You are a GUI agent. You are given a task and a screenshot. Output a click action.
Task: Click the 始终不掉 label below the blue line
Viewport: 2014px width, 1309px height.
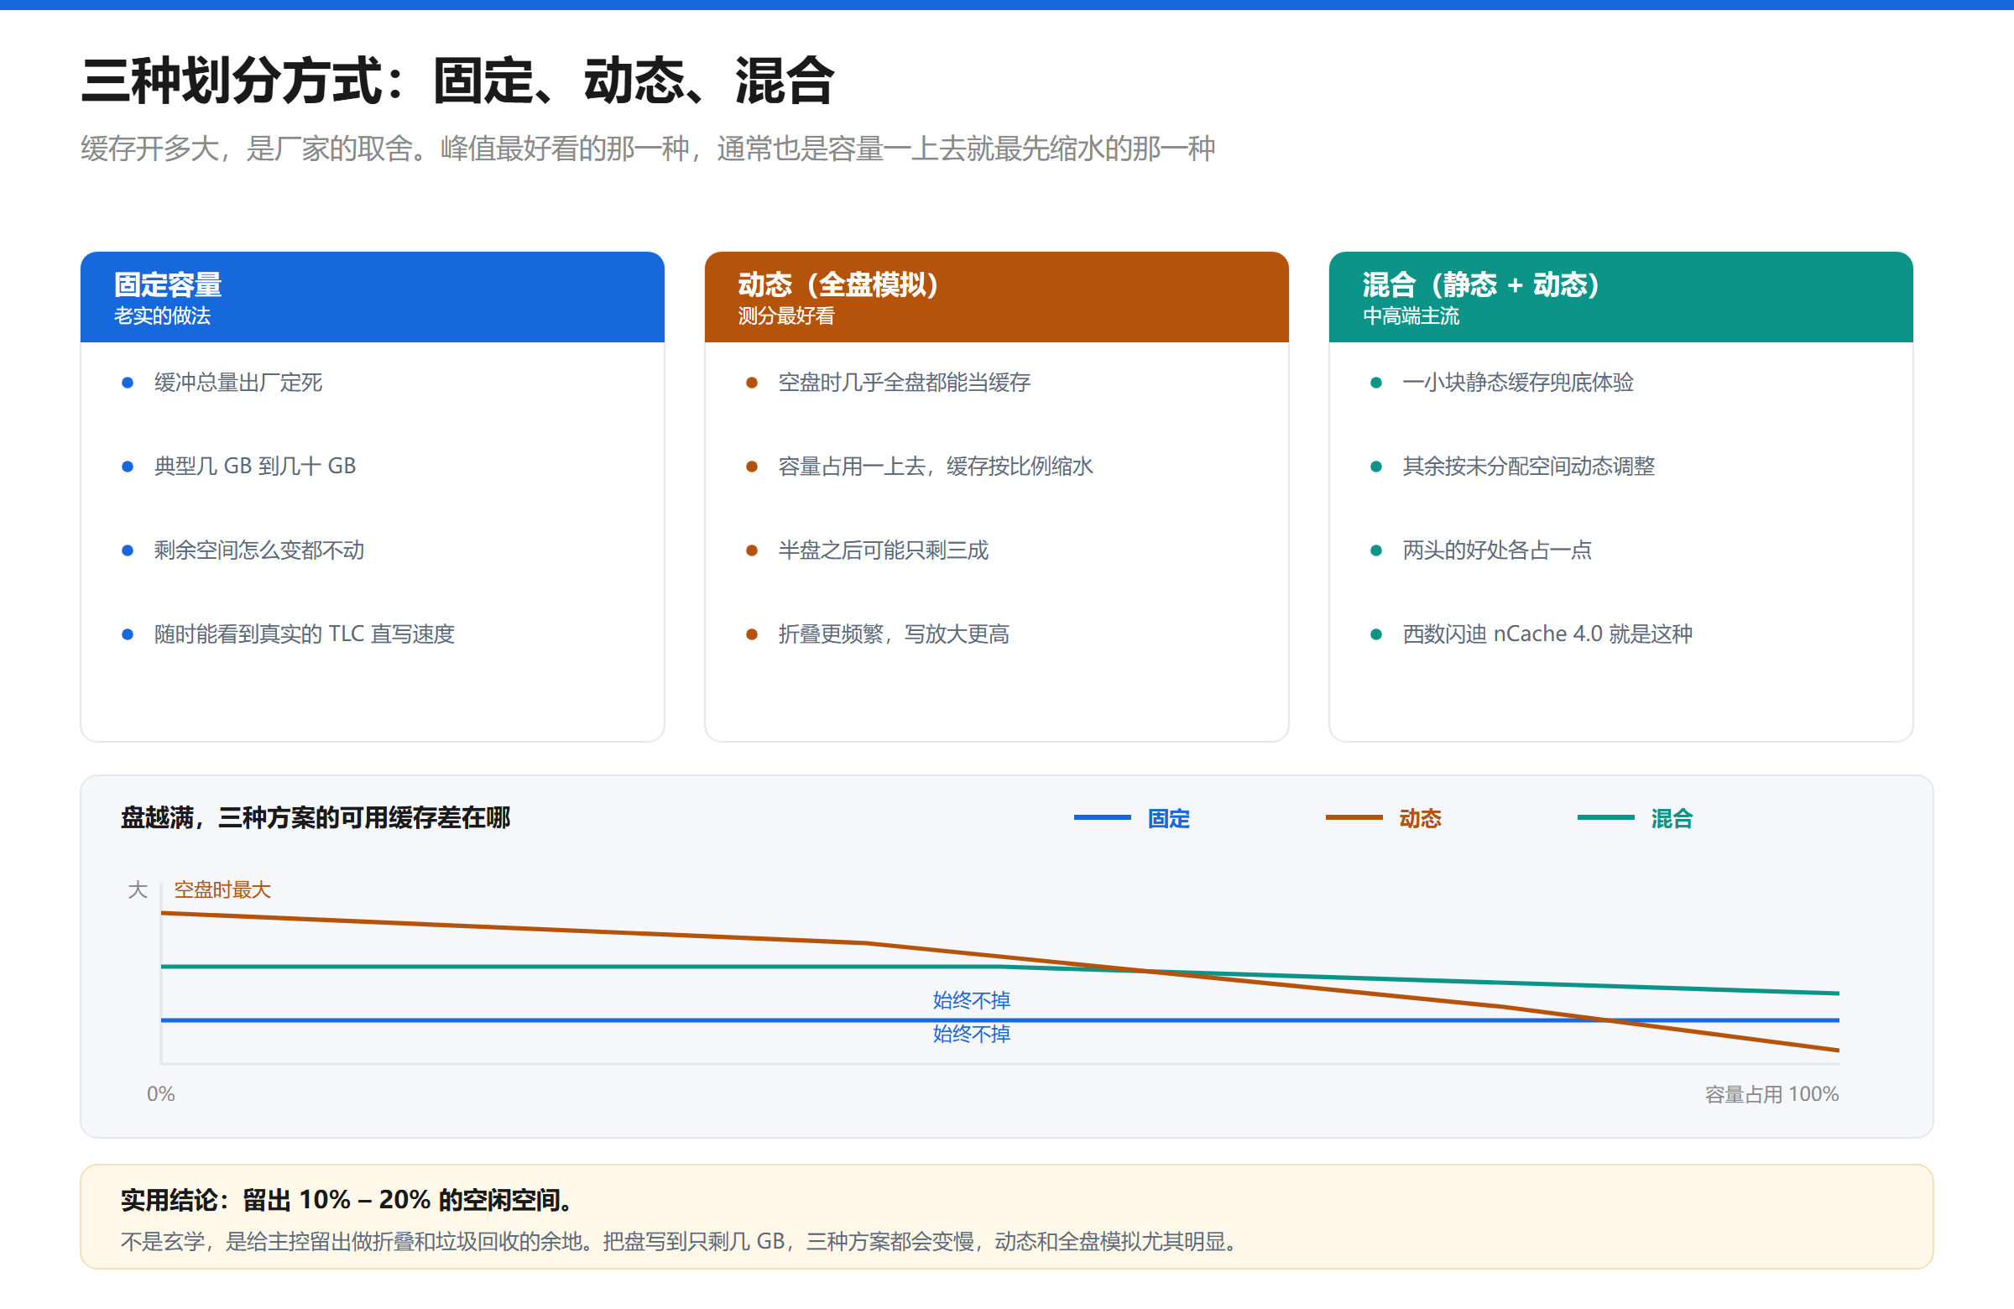tap(972, 1034)
